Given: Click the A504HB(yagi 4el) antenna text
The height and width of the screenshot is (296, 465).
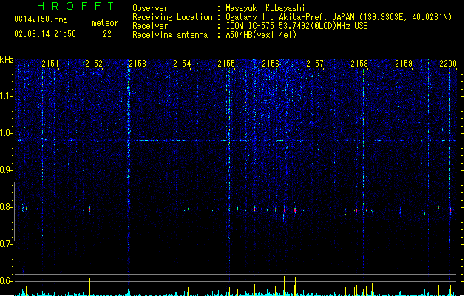Looking at the screenshot, I should 261,35.
